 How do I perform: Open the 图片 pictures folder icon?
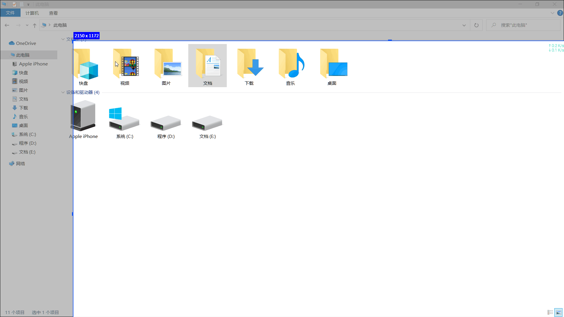167,67
